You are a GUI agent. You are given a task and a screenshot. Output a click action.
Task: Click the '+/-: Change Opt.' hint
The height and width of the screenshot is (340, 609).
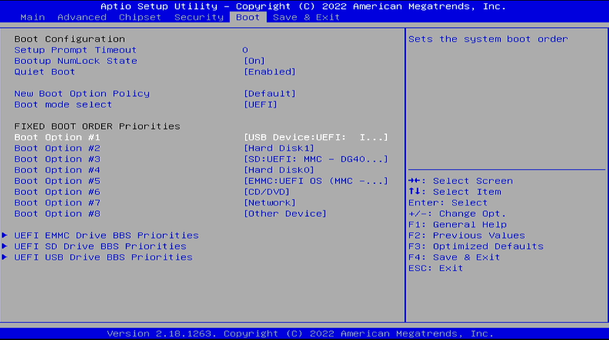(457, 213)
